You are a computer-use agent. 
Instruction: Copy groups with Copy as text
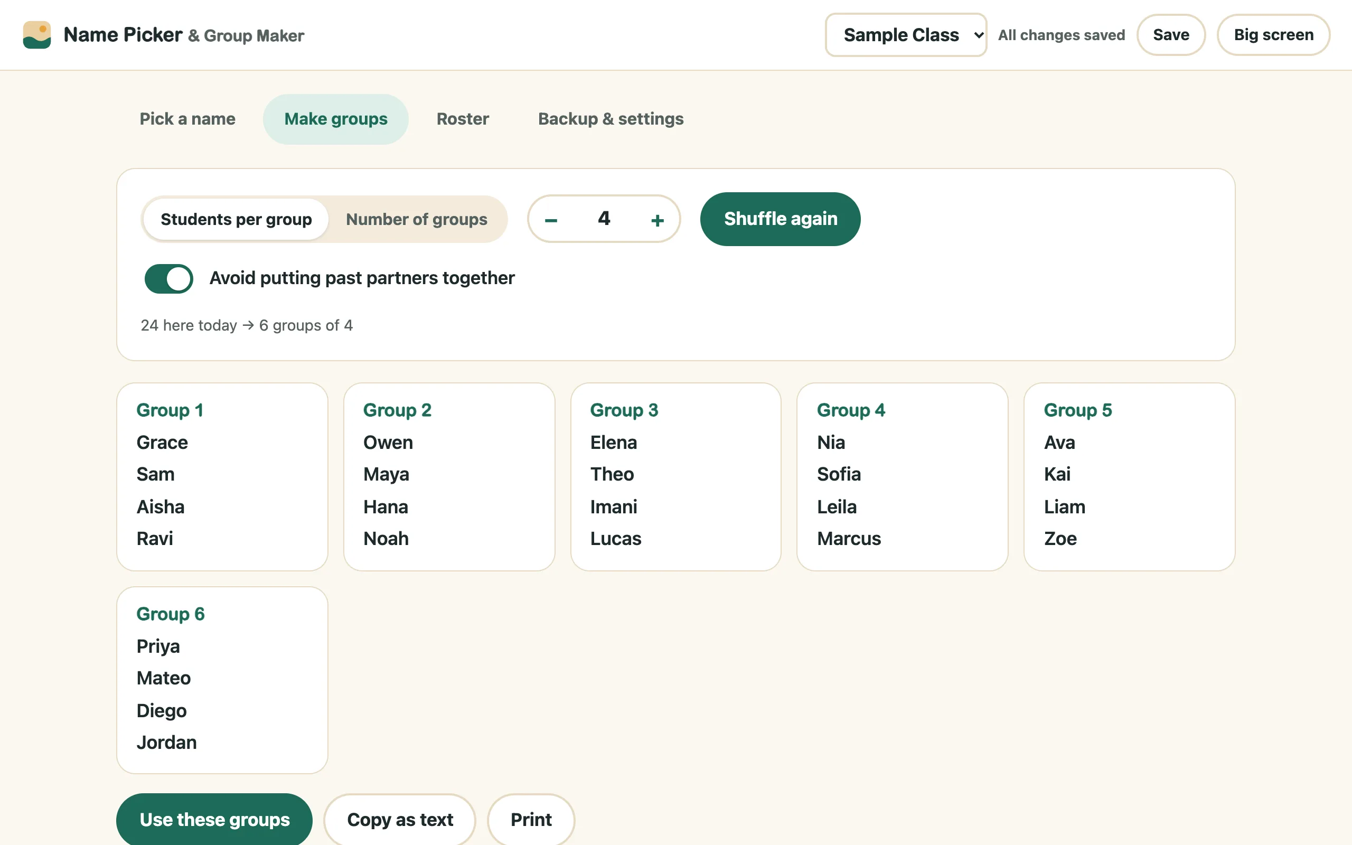point(400,819)
